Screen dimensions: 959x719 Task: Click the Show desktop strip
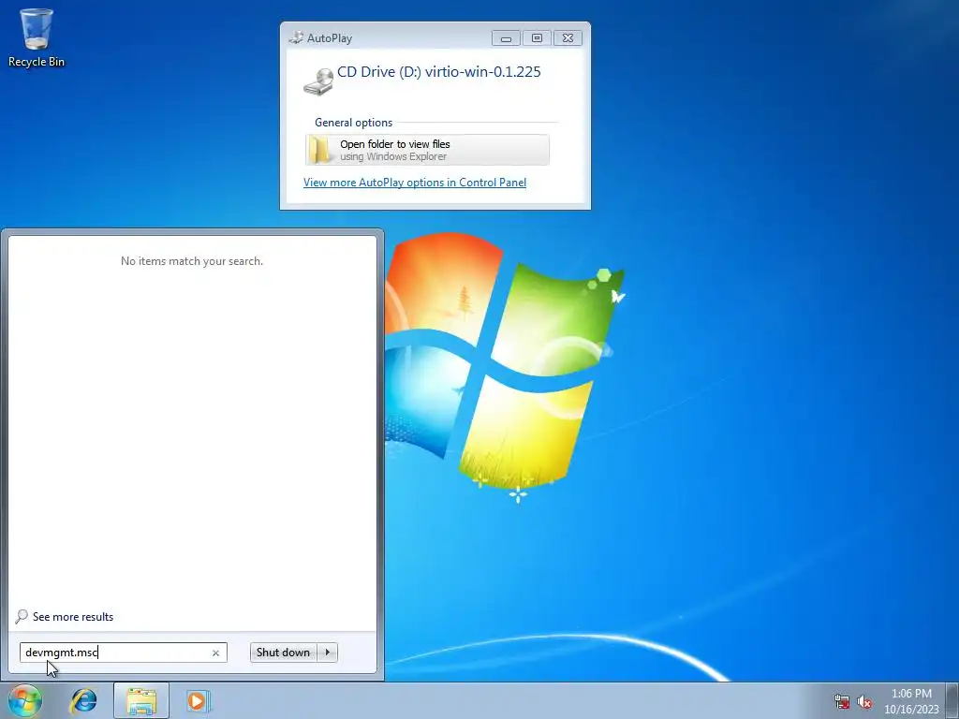pos(952,700)
